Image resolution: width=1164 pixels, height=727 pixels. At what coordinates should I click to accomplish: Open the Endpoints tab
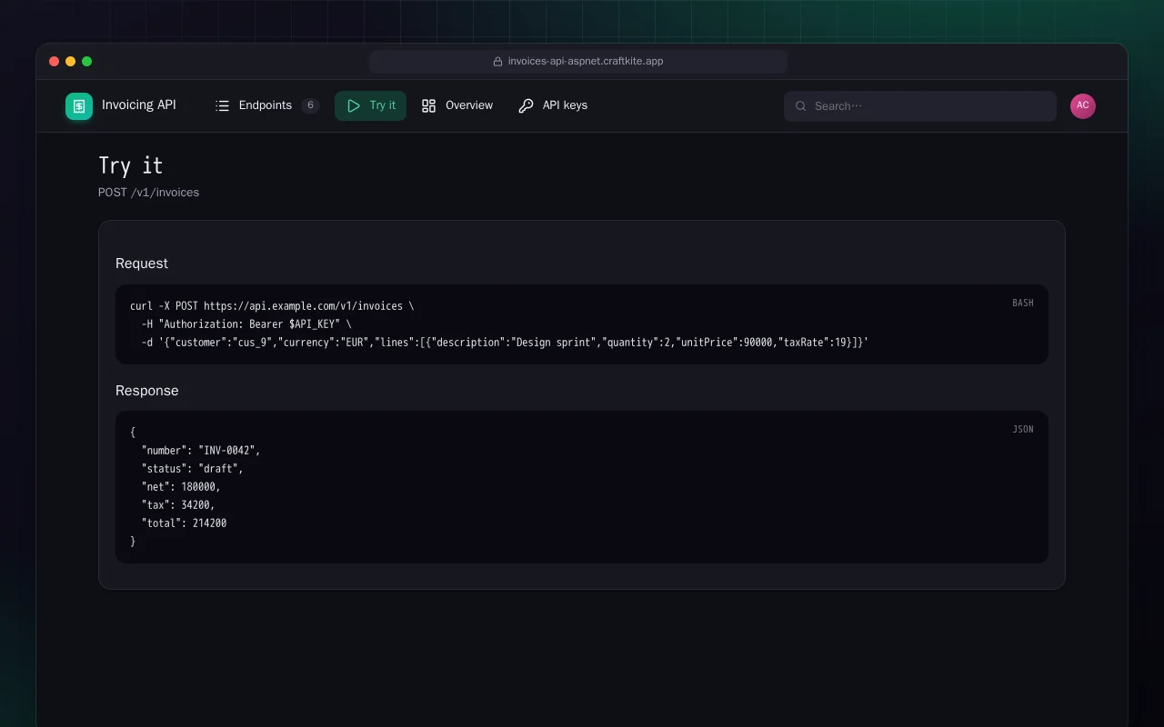pos(266,106)
